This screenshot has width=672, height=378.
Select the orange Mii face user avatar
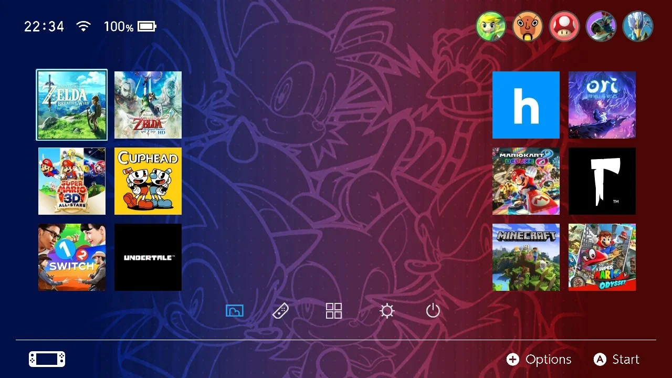(x=528, y=26)
